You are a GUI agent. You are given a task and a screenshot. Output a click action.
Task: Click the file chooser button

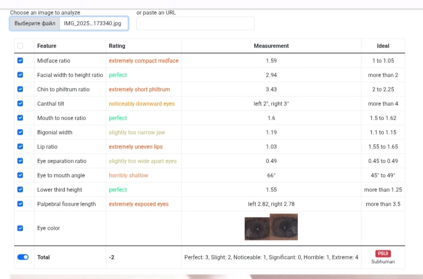35,24
